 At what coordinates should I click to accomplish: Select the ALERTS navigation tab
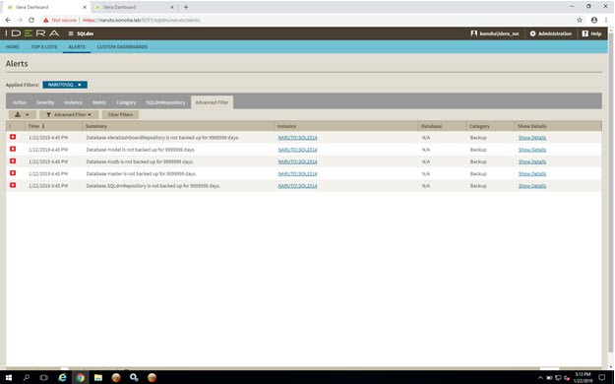point(77,46)
